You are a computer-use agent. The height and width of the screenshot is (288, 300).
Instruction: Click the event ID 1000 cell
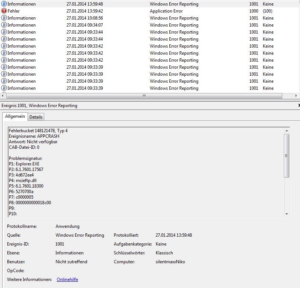254,11
